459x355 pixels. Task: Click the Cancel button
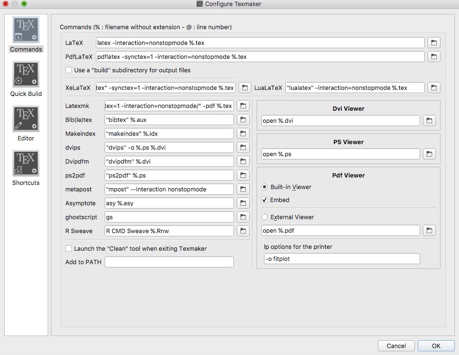tap(396, 346)
